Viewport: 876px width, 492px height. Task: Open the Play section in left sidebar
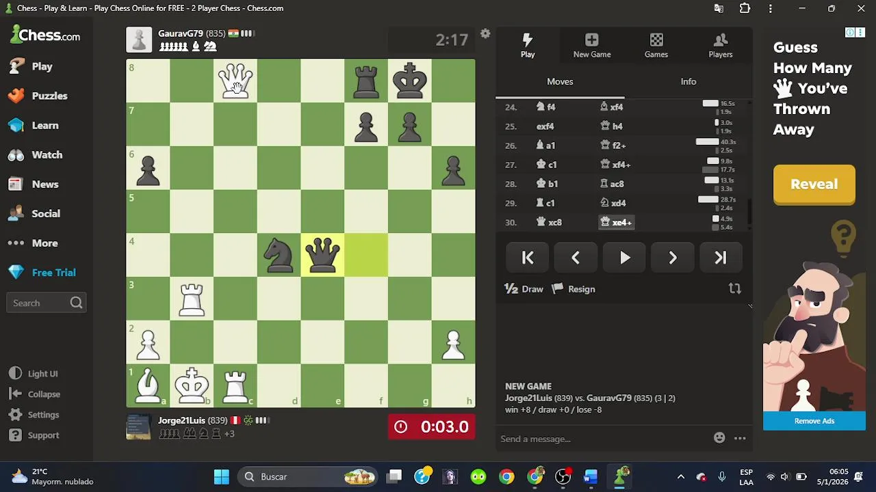tap(31, 66)
